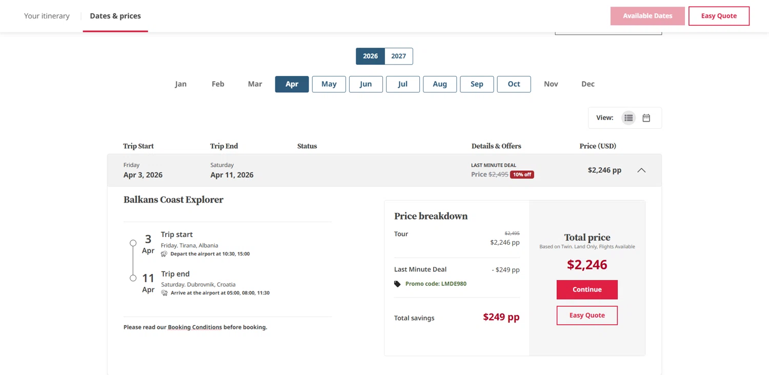Click Continue to book the trip
Image resolution: width=769 pixels, height=375 pixels.
coord(587,290)
